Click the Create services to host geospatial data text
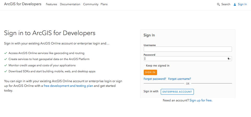The width and height of the screenshot is (251, 117). [x=49, y=59]
